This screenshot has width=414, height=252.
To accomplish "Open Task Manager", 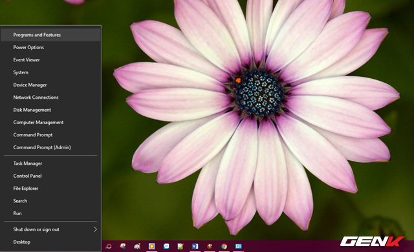I will click(x=50, y=163).
